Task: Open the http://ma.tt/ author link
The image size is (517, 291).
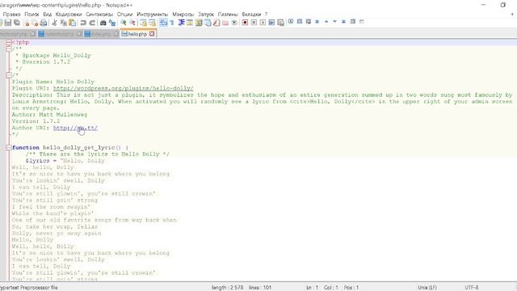Action: pos(75,128)
